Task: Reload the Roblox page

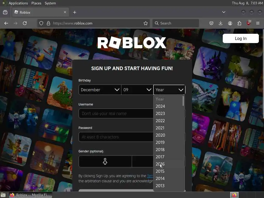Action: click(25, 23)
